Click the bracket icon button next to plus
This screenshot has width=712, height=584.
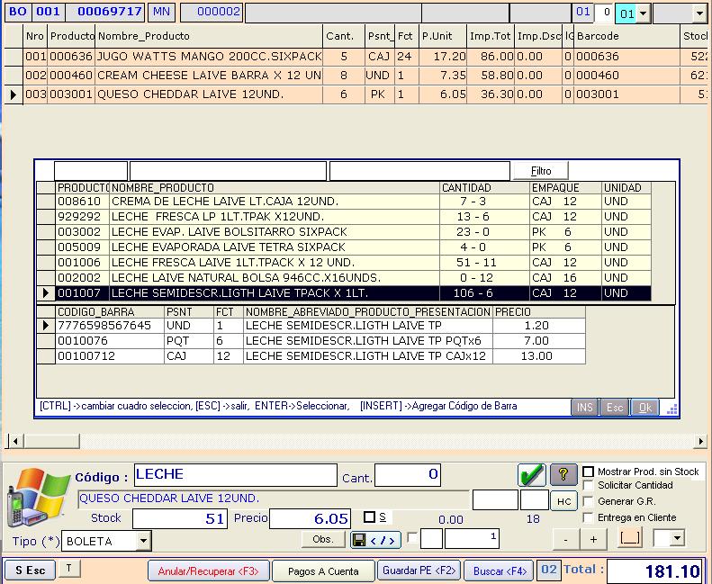click(x=630, y=539)
